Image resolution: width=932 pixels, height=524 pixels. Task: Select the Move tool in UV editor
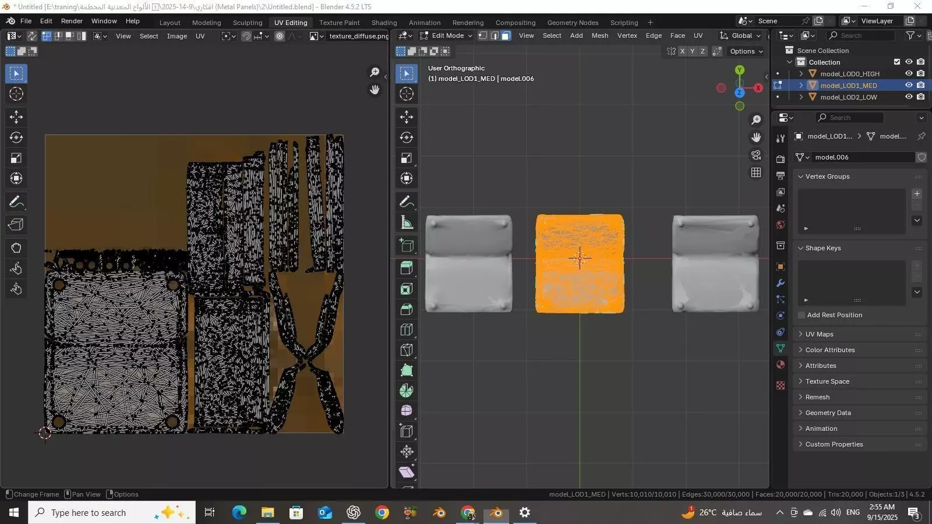[x=16, y=117]
